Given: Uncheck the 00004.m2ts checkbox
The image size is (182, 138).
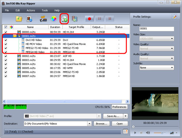Looking at the screenshot, I should point(6,64).
